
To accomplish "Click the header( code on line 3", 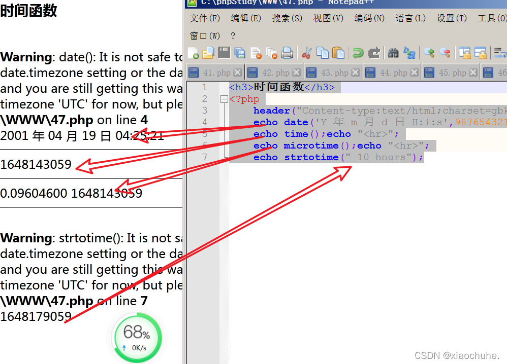I will [x=274, y=111].
